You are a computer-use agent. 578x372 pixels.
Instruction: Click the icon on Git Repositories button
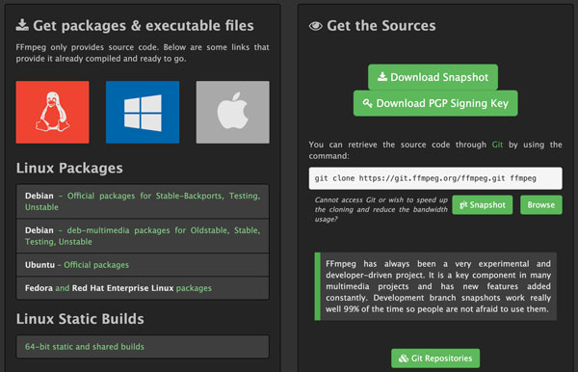pos(404,359)
